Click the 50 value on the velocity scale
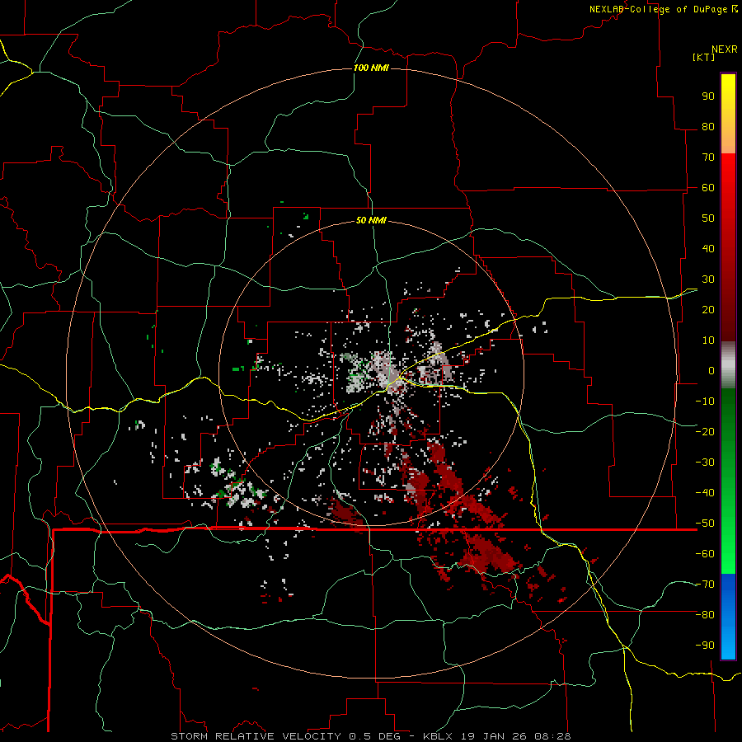 pos(708,218)
